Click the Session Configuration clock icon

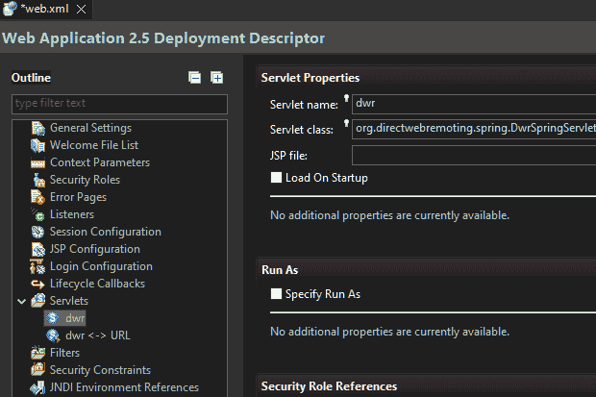[x=38, y=232]
